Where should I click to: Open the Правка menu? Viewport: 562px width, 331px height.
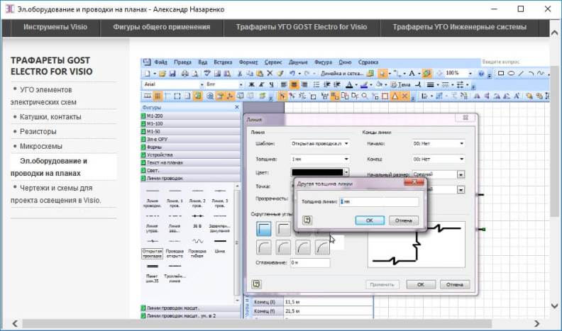click(x=182, y=62)
